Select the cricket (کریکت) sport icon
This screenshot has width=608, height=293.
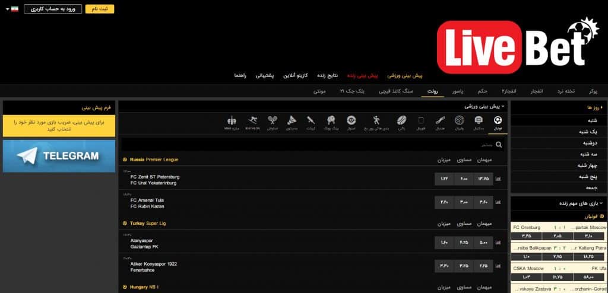[x=311, y=120]
